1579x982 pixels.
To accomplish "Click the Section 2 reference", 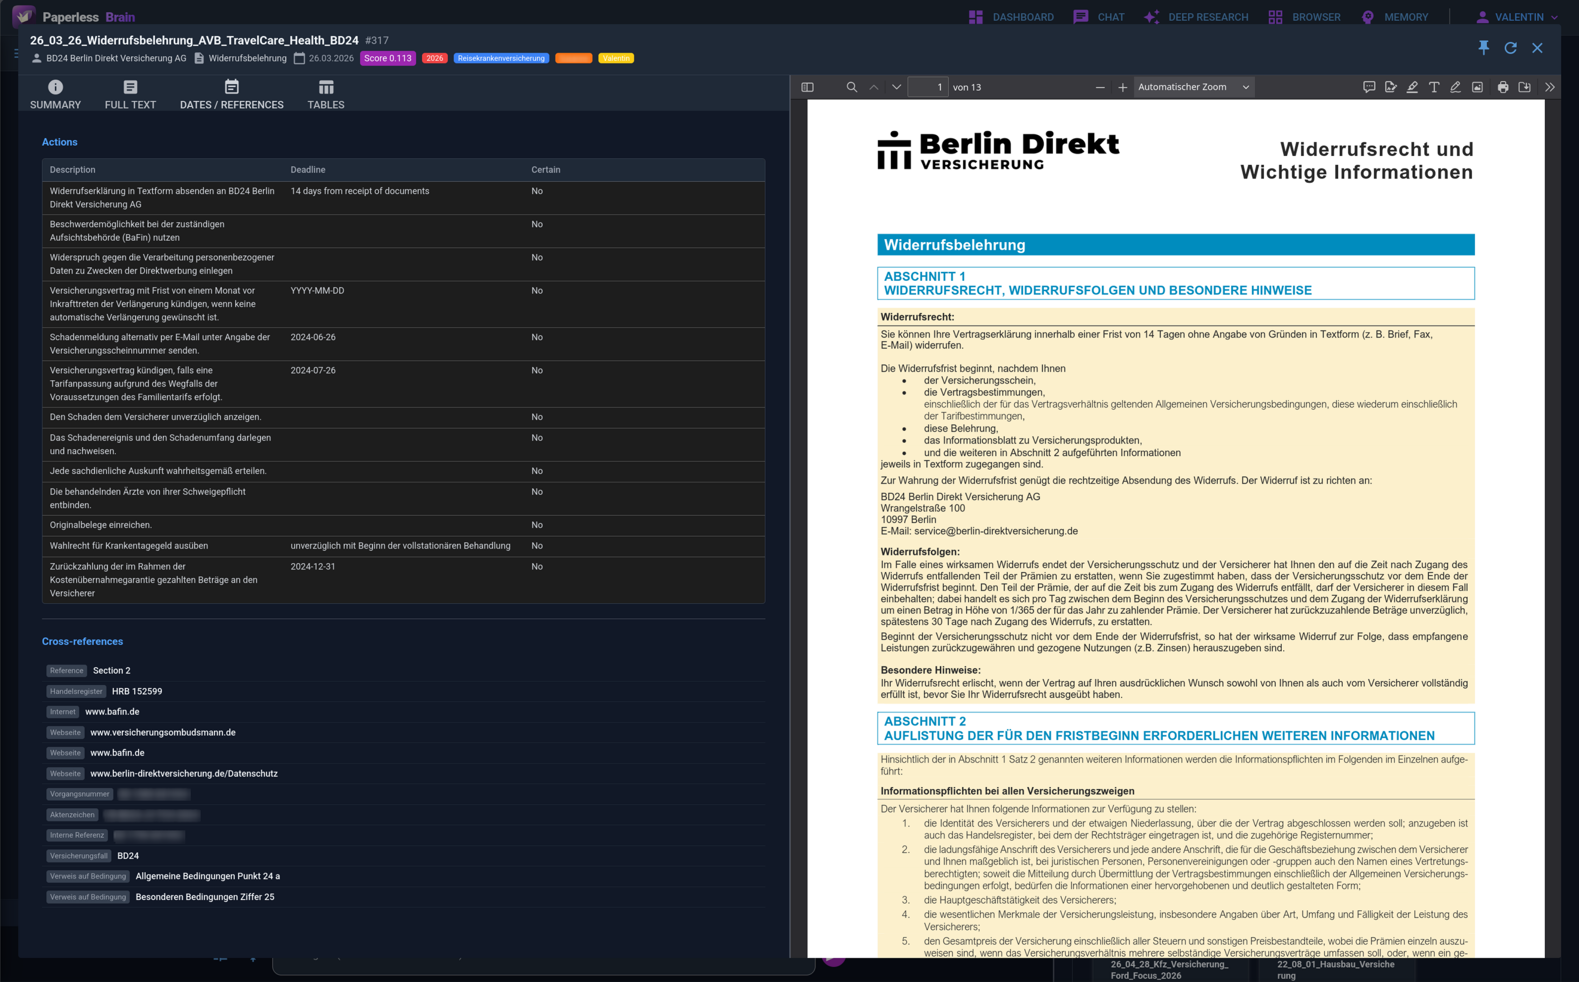I will pos(111,670).
